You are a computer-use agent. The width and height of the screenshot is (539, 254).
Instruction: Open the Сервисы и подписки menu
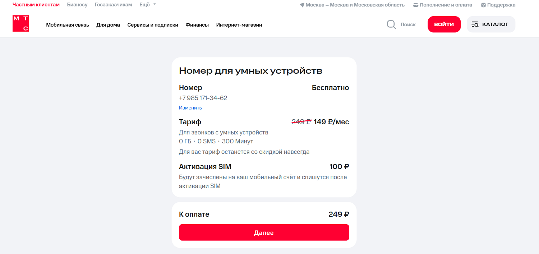pos(152,25)
